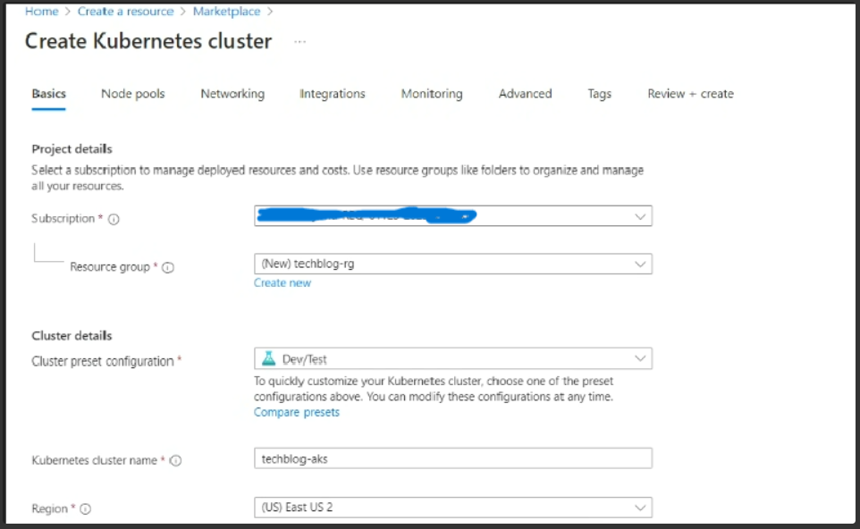Expand the Cluster preset configuration dropdown
Viewport: 860px width, 529px height.
pos(453,358)
